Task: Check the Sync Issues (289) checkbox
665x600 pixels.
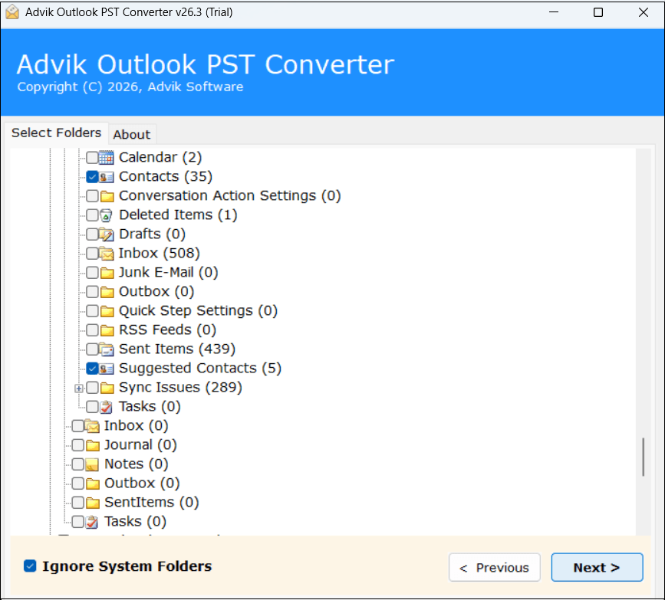Action: pyautogui.click(x=92, y=387)
